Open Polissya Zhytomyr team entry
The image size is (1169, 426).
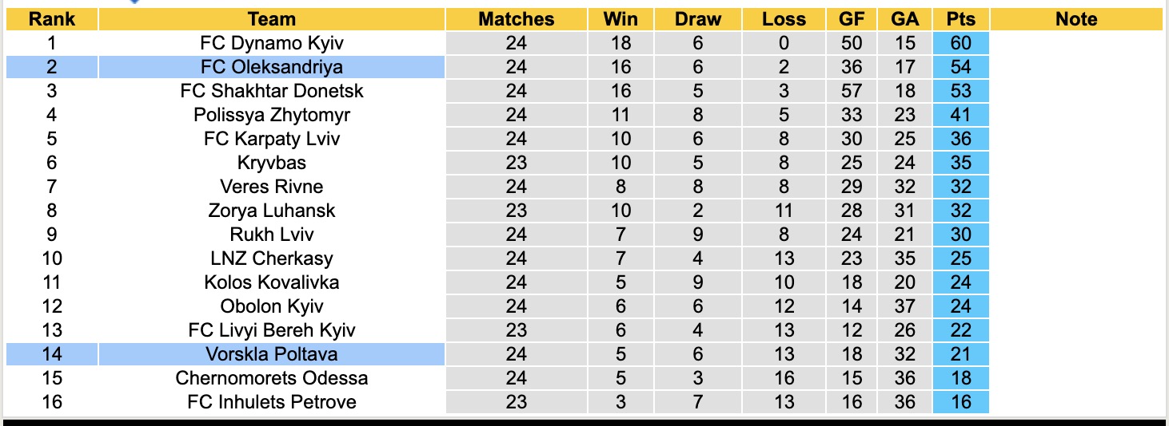click(x=272, y=115)
